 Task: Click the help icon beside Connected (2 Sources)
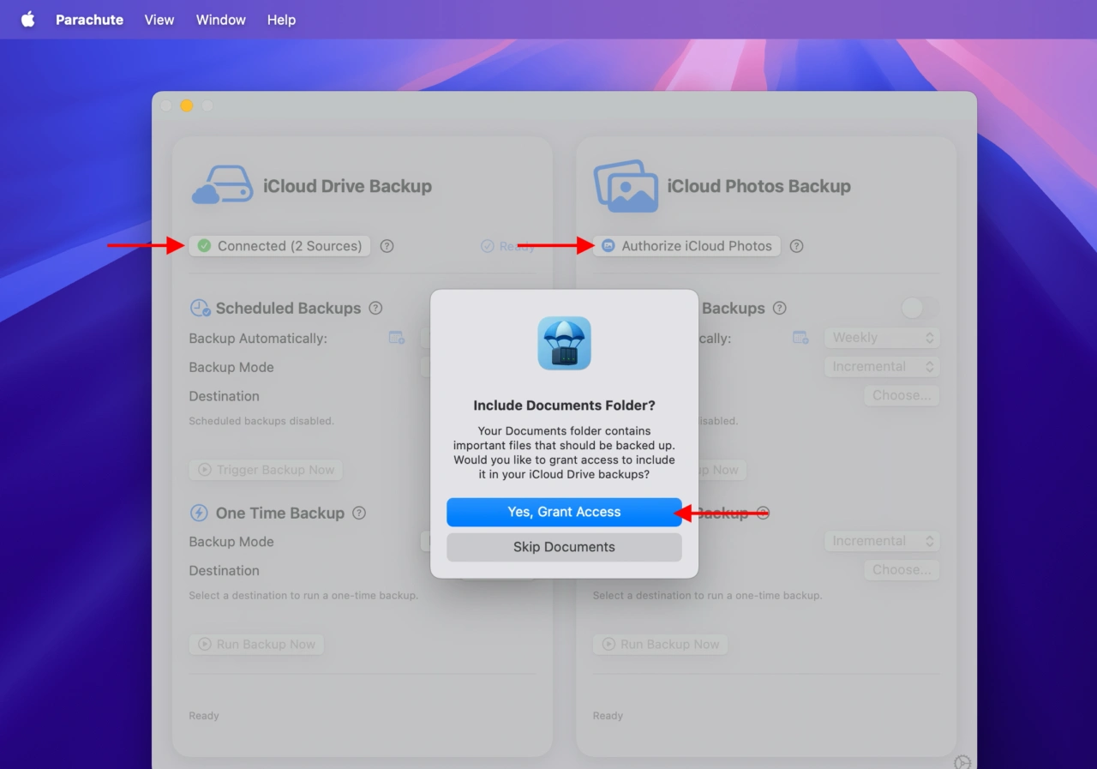click(x=387, y=246)
